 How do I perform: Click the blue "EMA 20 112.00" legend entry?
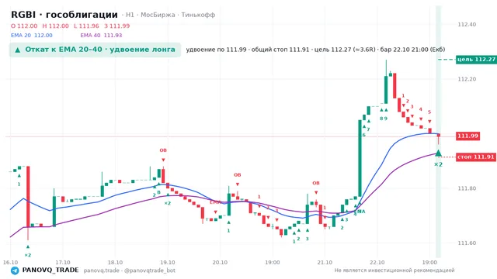click(x=32, y=36)
